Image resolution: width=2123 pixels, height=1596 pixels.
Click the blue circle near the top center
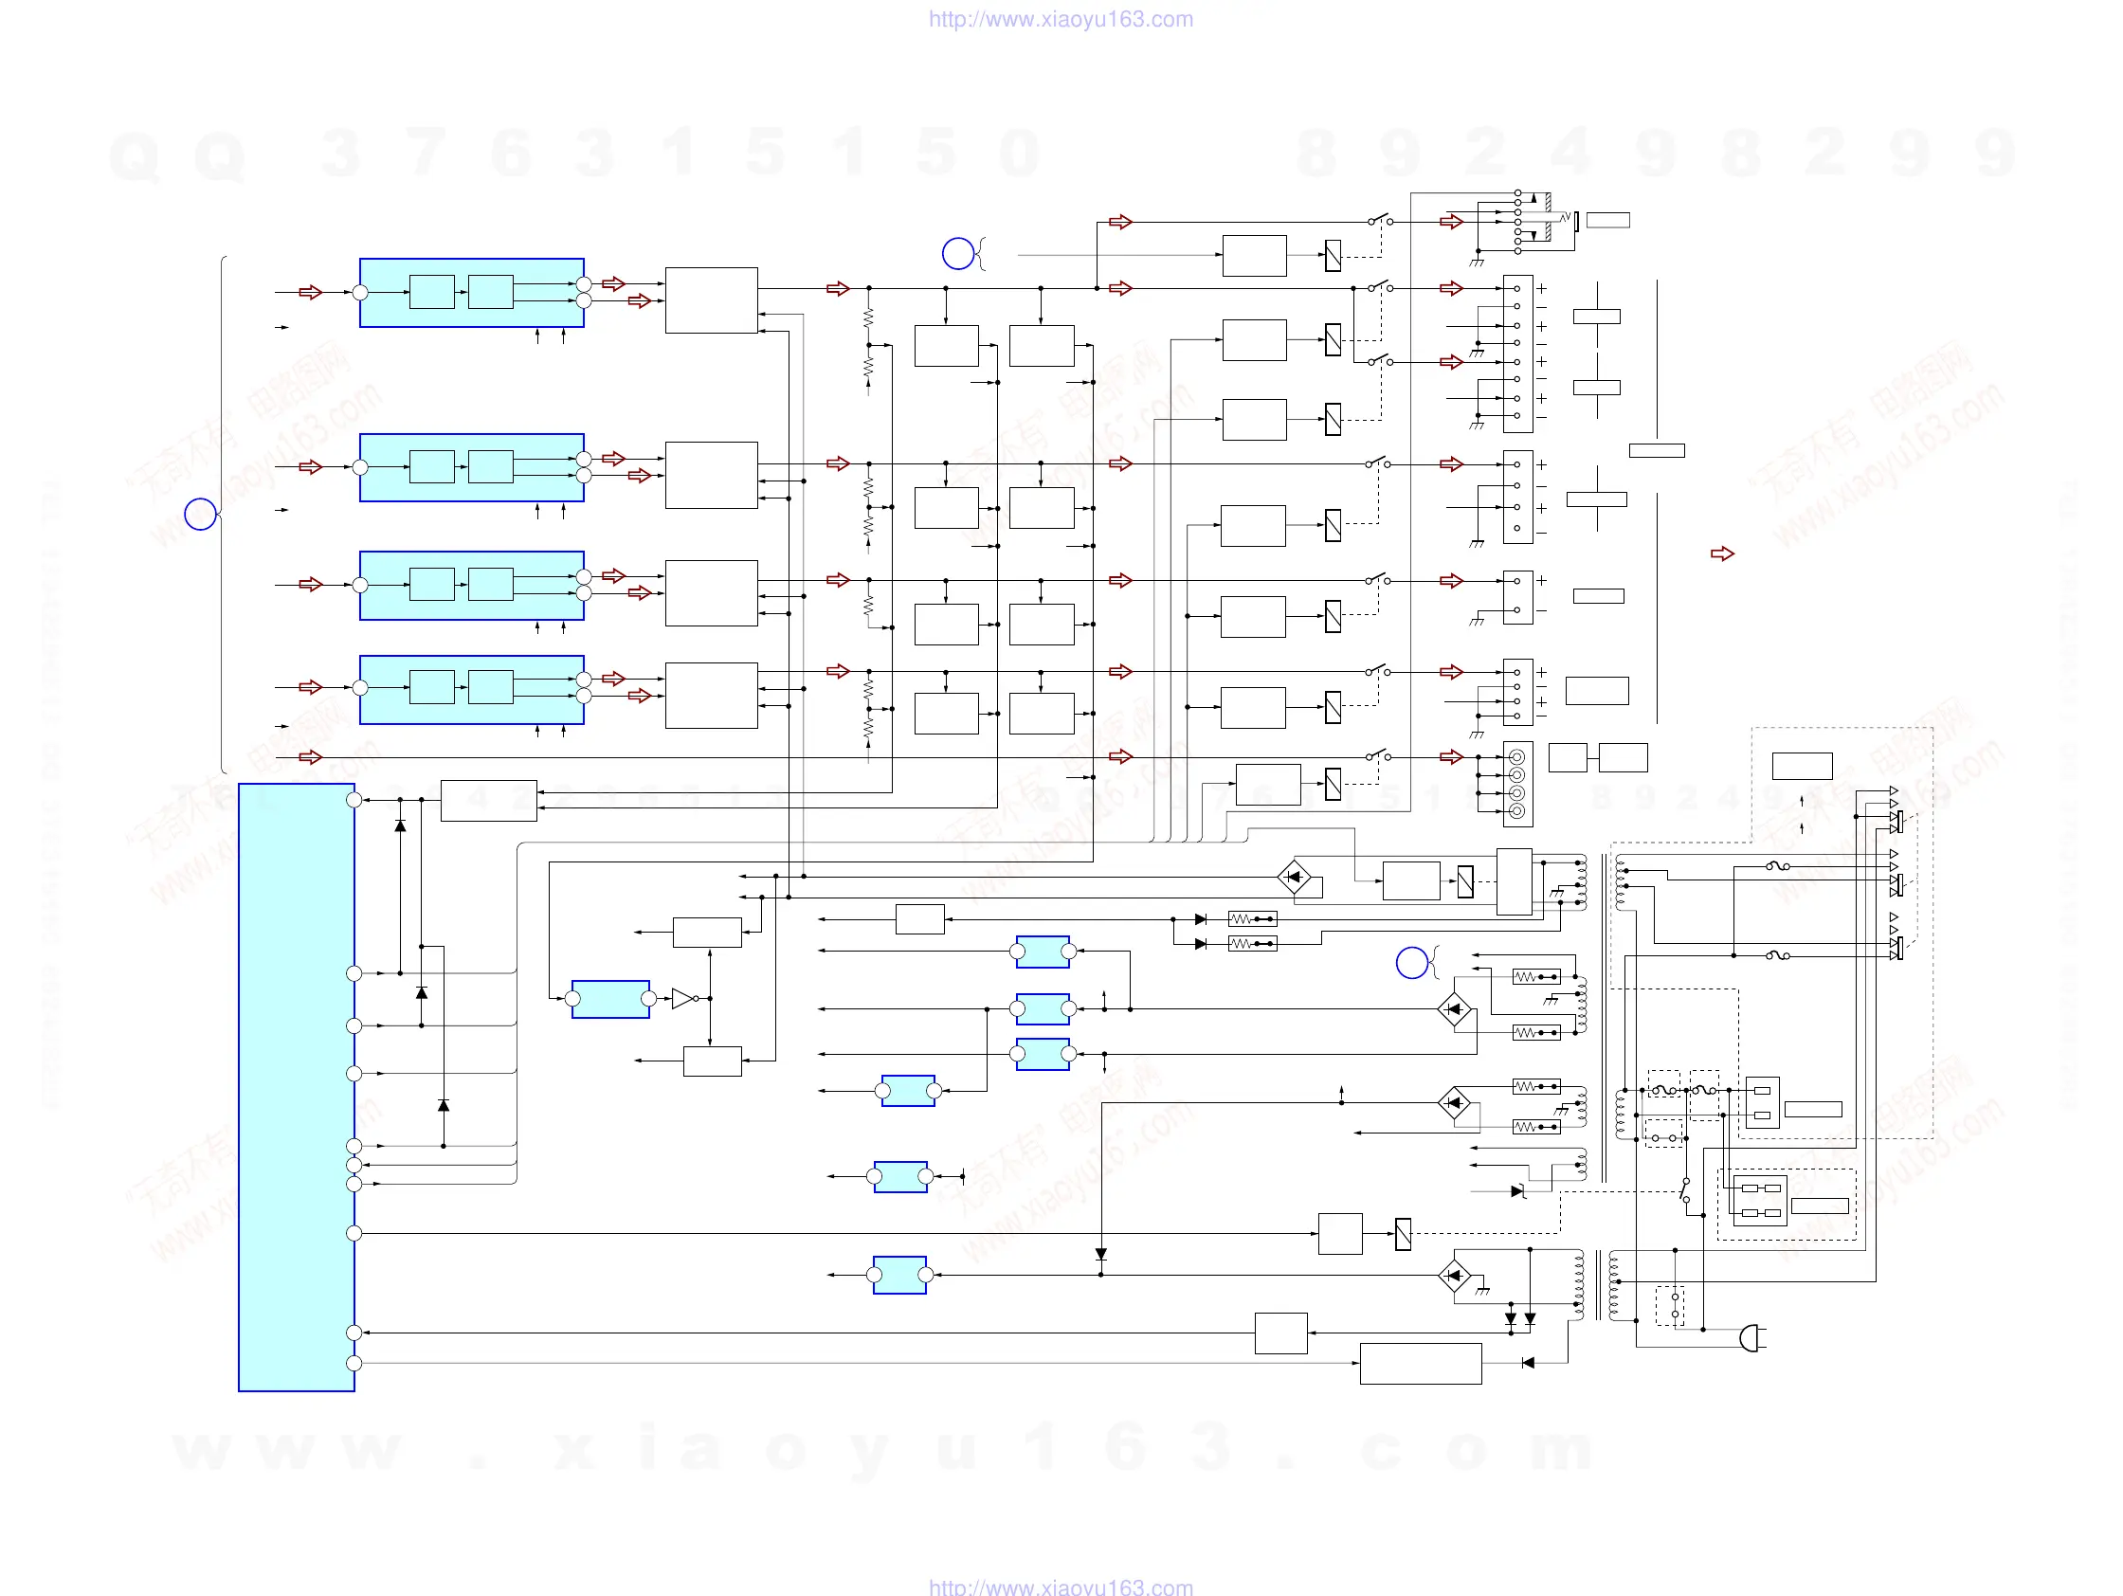958,253
